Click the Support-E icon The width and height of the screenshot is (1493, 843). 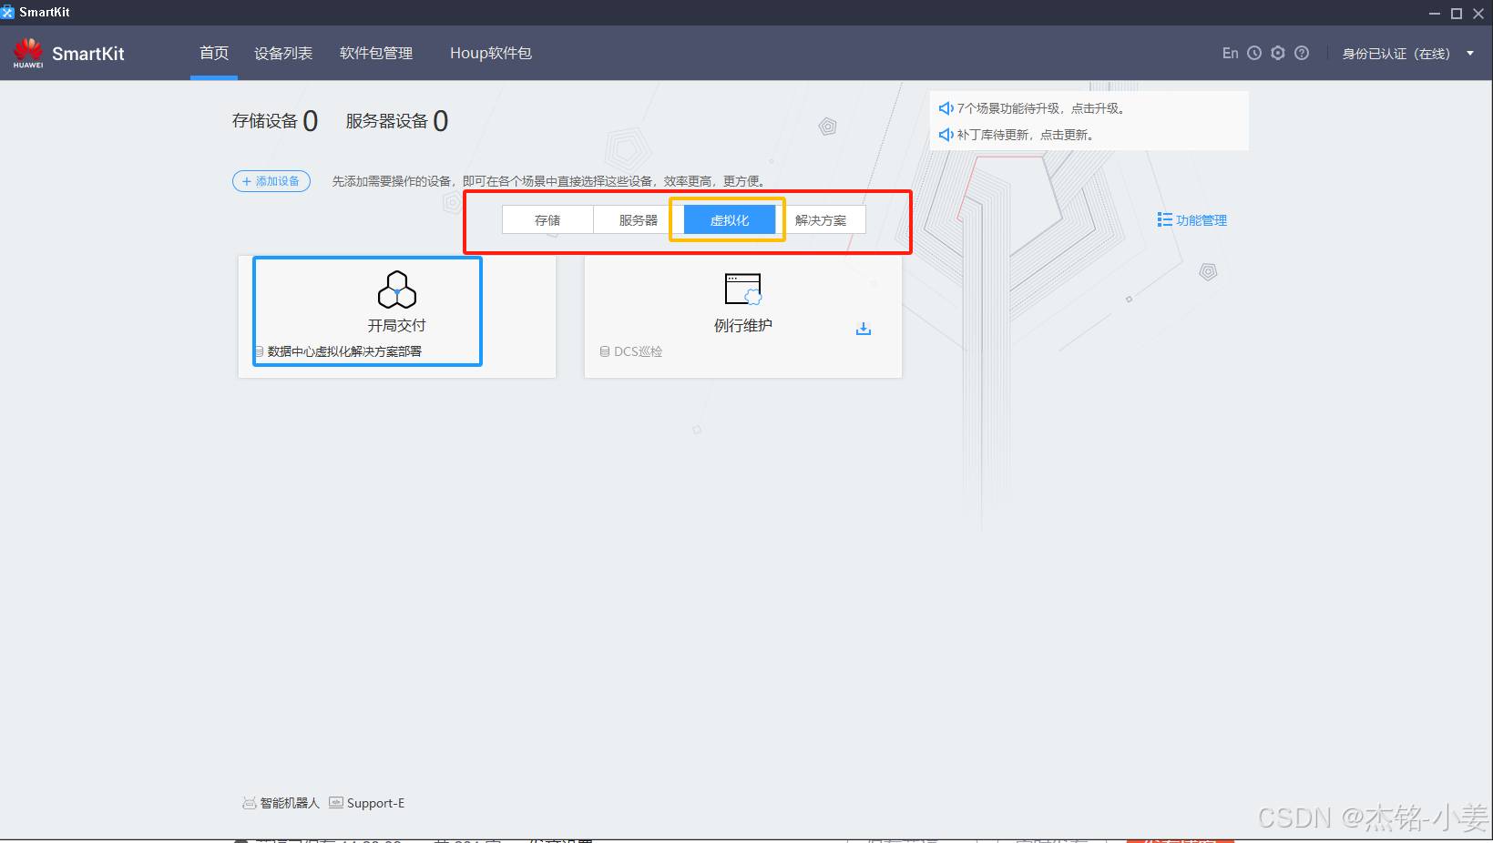pos(336,803)
